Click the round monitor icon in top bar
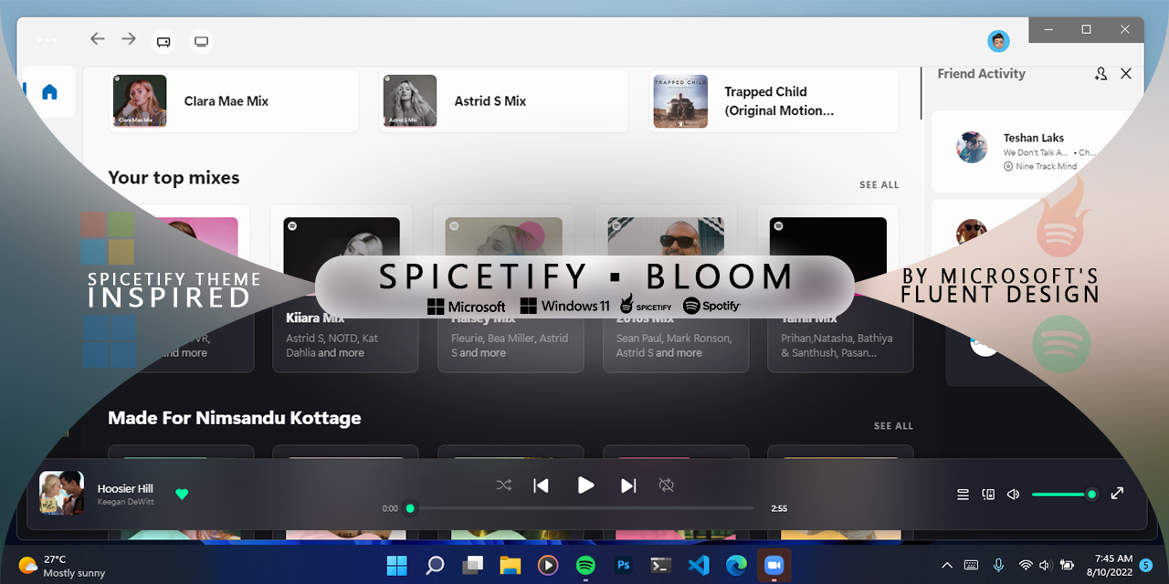Viewport: 1169px width, 584px height. pyautogui.click(x=202, y=41)
